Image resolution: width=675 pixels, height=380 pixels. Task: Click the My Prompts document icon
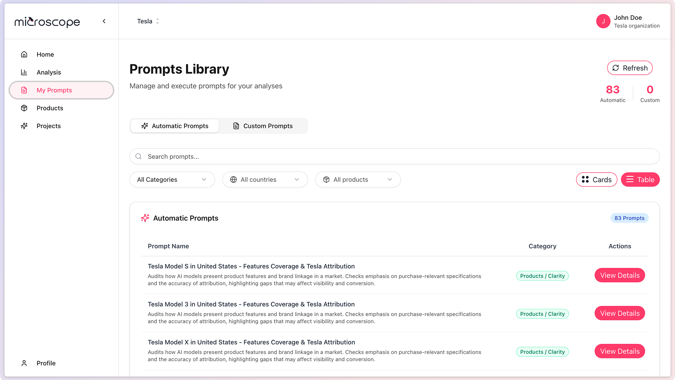(24, 90)
